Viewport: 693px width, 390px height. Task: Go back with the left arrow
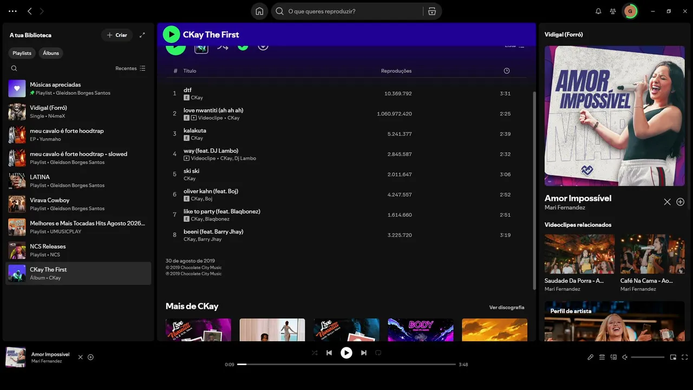pos(30,11)
